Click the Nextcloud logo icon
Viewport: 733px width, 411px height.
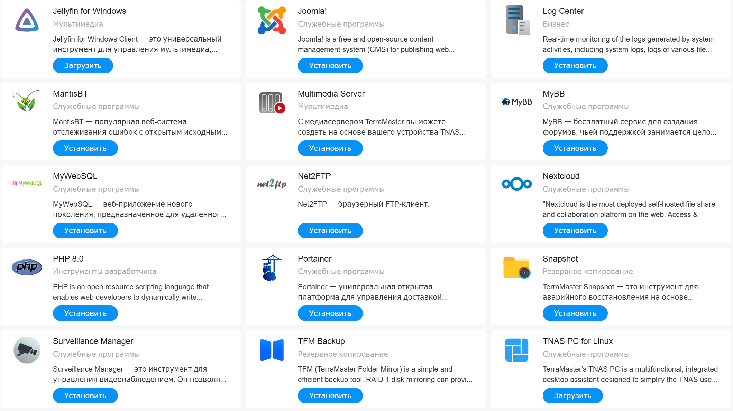click(517, 184)
